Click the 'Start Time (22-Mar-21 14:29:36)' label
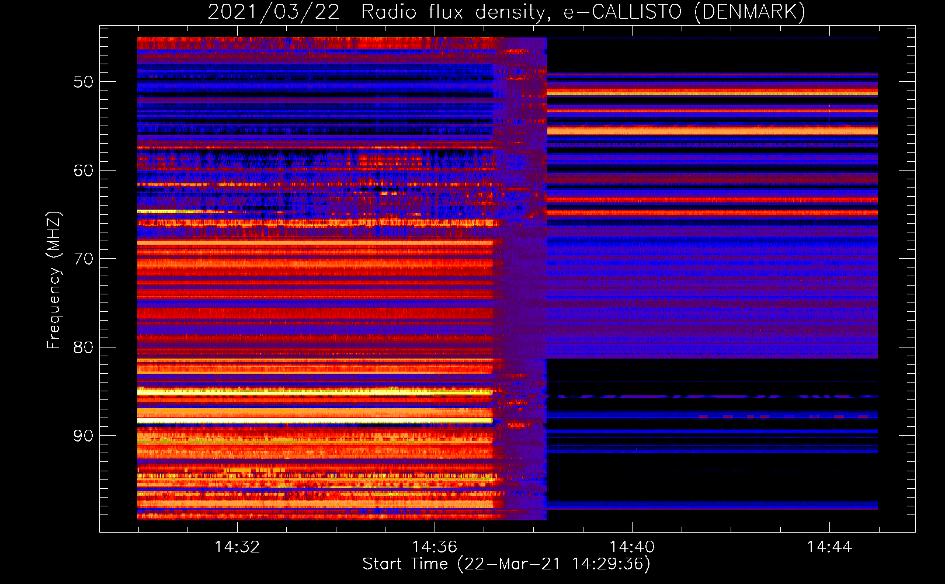This screenshot has height=584, width=945. (x=506, y=564)
